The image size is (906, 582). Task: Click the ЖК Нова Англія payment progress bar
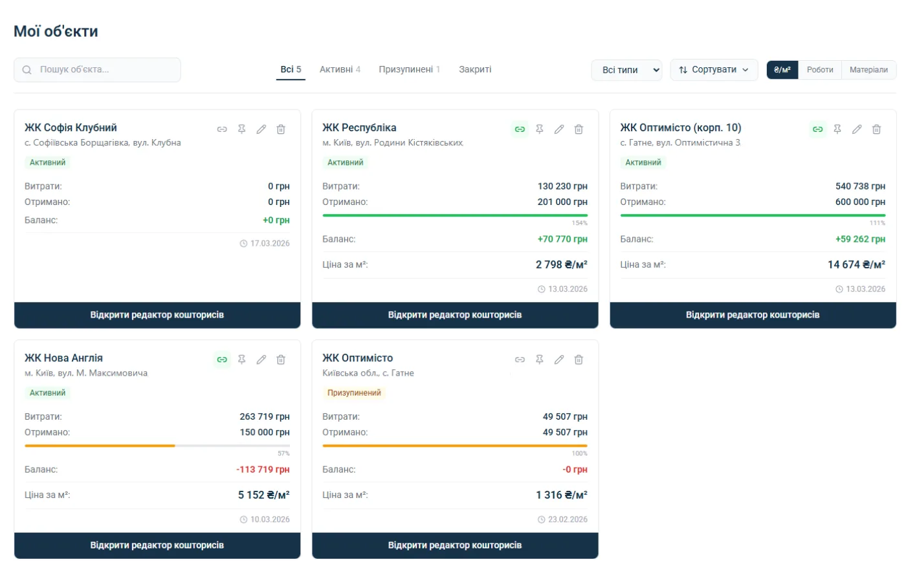pos(157,446)
